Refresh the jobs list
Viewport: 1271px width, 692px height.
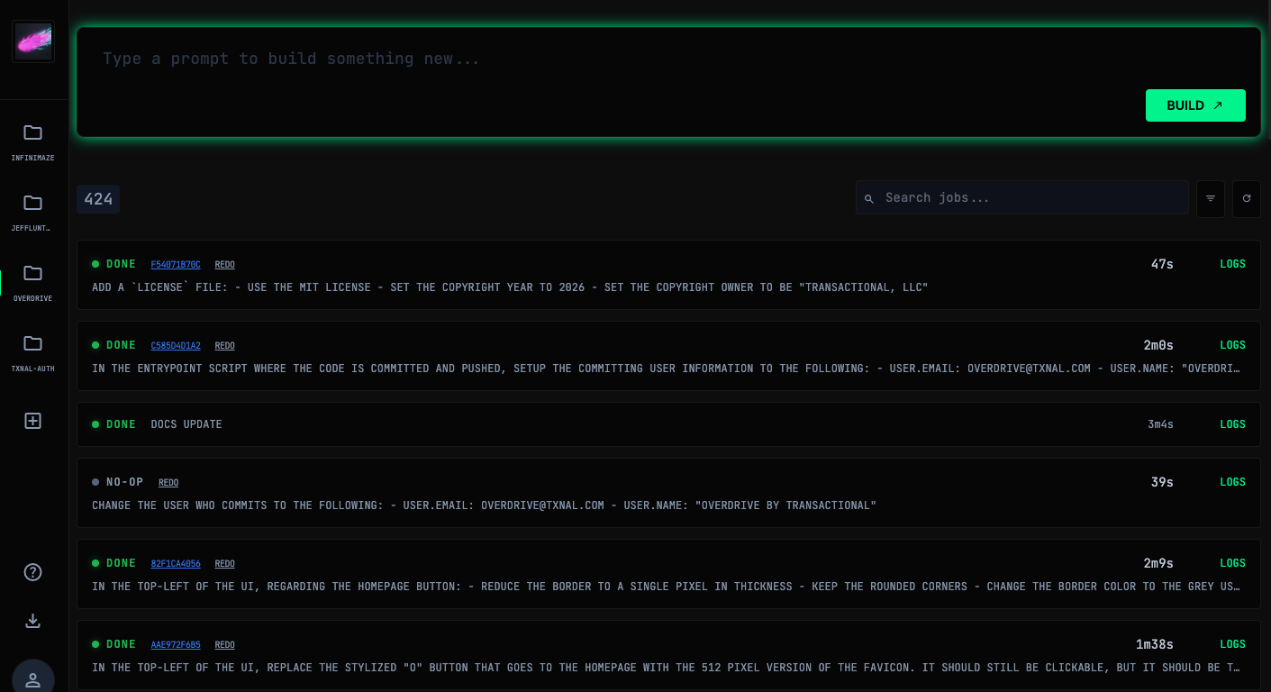click(1247, 198)
